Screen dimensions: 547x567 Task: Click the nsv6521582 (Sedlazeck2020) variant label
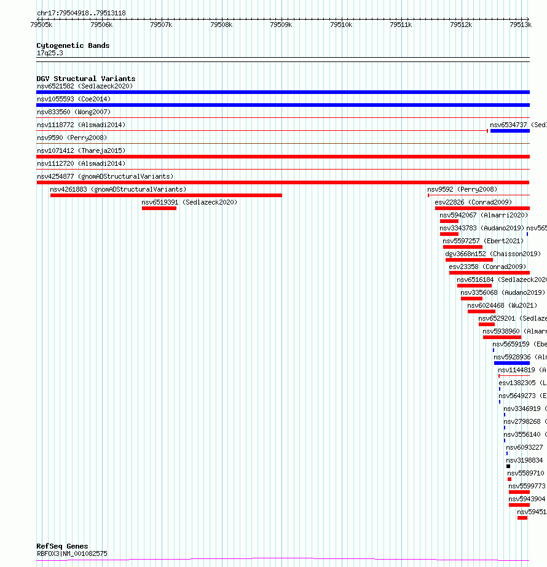click(85, 86)
